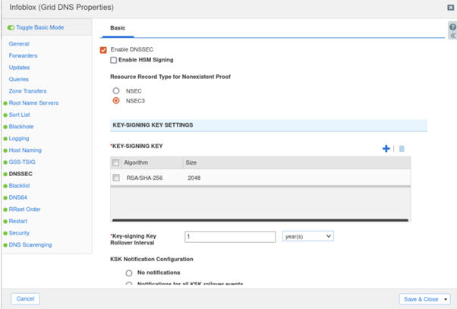This screenshot has width=457, height=309.
Task: Click RSA/SHA-256 algorithm cell
Action: tap(144, 178)
